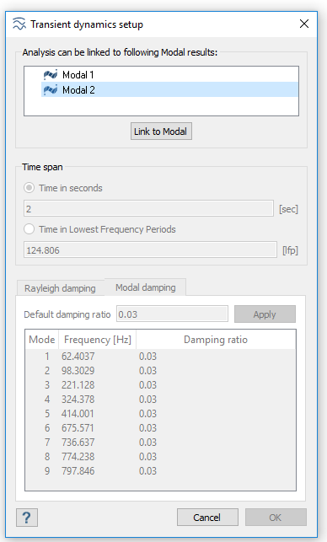Select Time in Lowest Frequency Periods option
This screenshot has height=542, width=327.
point(29,229)
